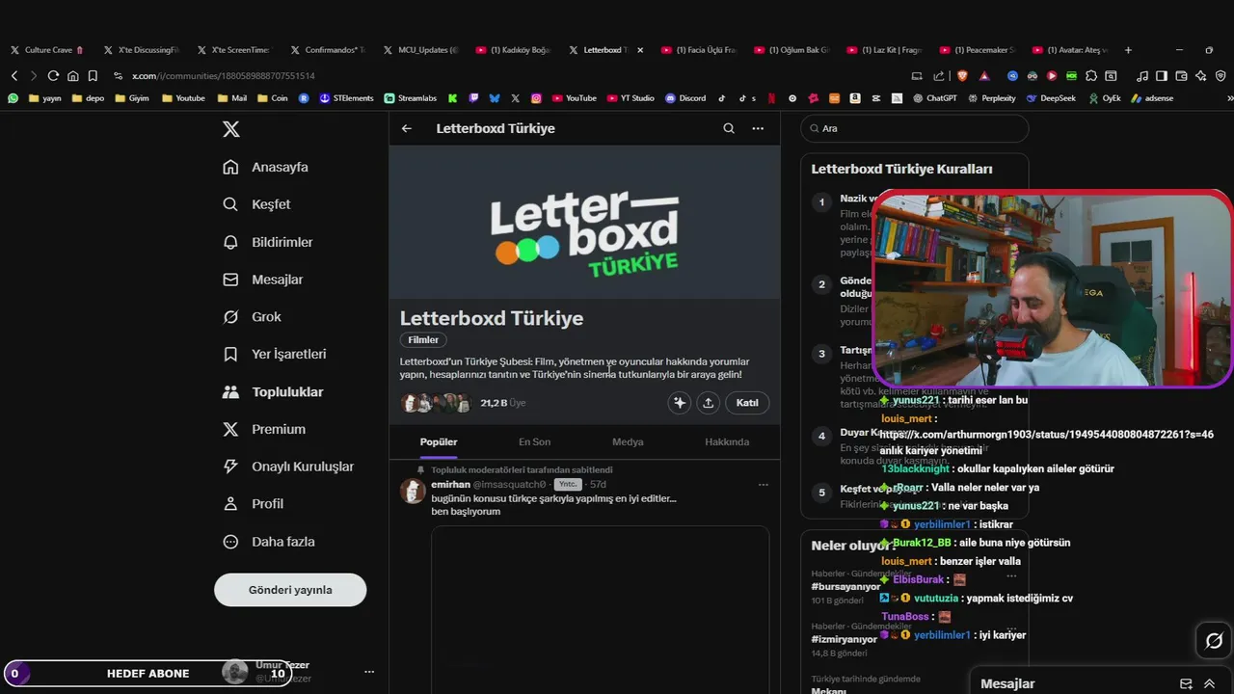Open the Streamlabs bookmark

click(410, 97)
